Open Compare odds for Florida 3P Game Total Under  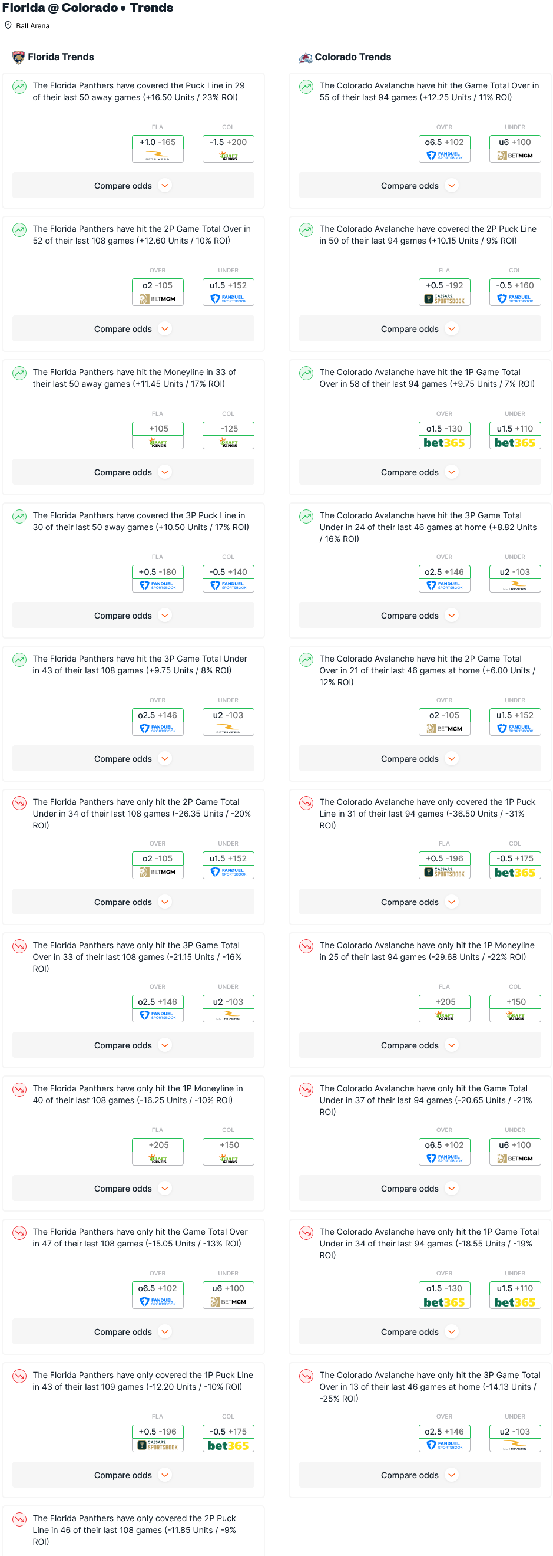[133, 758]
